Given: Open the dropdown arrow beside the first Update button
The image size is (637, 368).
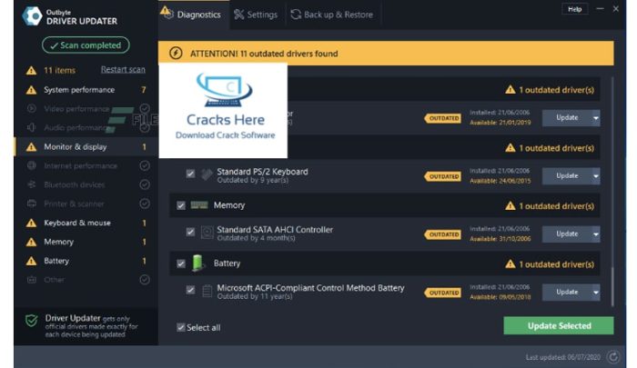Looking at the screenshot, I should coord(595,118).
